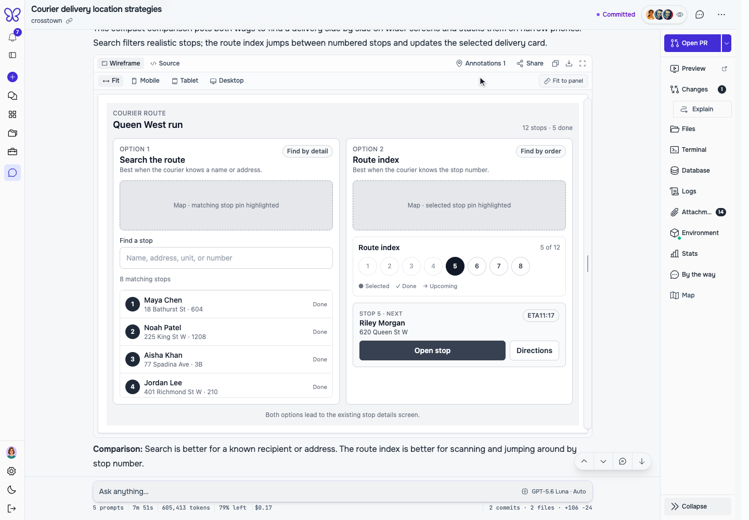Open the three-dot more menu

pyautogui.click(x=721, y=15)
